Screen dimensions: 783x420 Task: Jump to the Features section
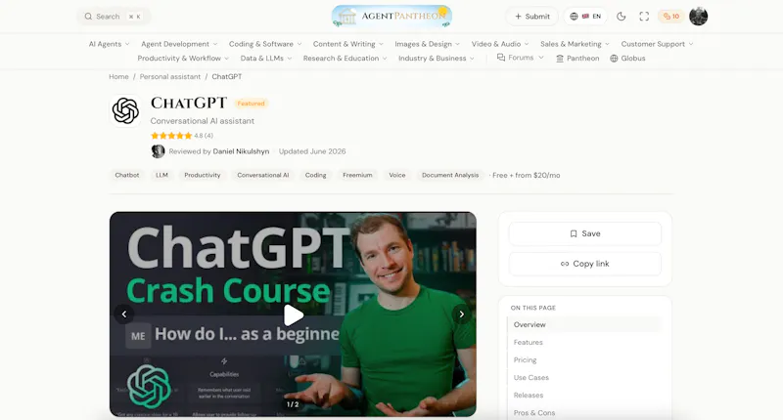(x=584, y=342)
